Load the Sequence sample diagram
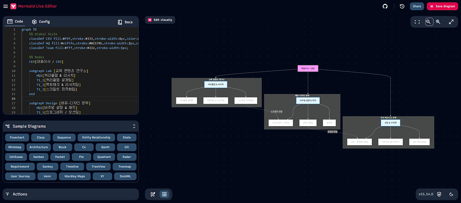The width and height of the screenshot is (461, 203). pos(64,138)
